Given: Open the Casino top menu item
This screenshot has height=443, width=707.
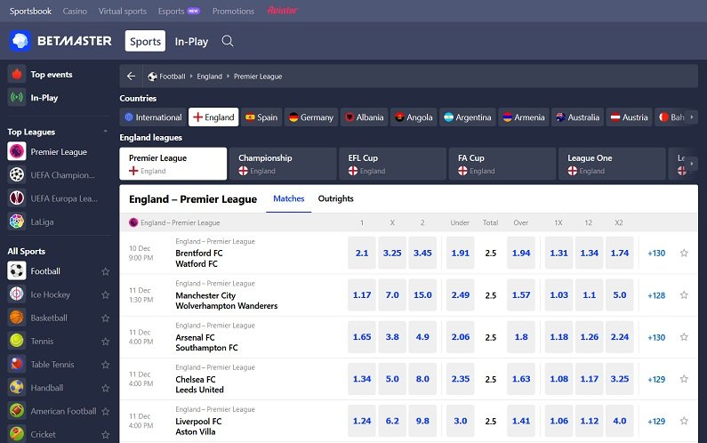Looking at the screenshot, I should tap(75, 11).
